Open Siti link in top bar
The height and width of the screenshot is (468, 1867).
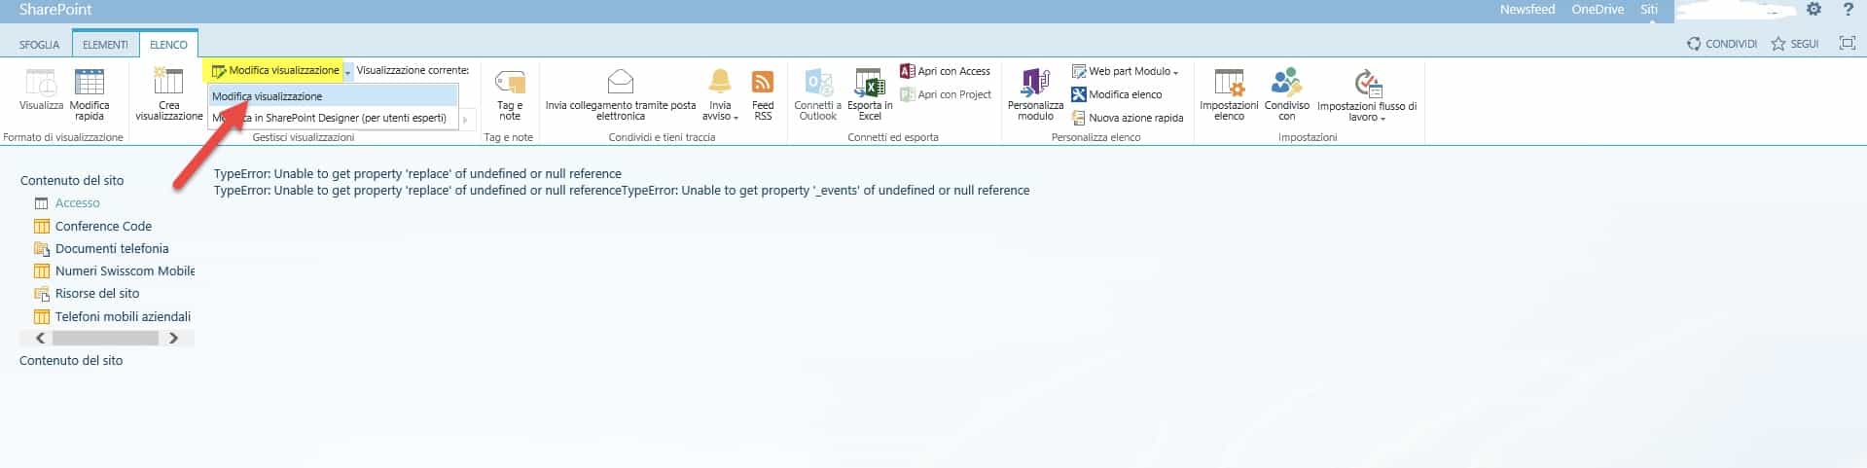point(1649,10)
